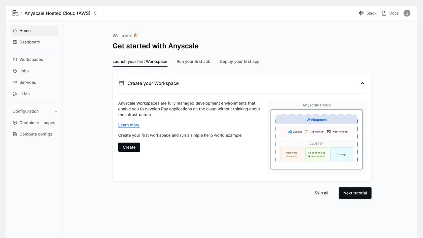Image resolution: width=423 pixels, height=238 pixels.
Task: Select Launch your first Workspace tab
Action: click(x=140, y=61)
